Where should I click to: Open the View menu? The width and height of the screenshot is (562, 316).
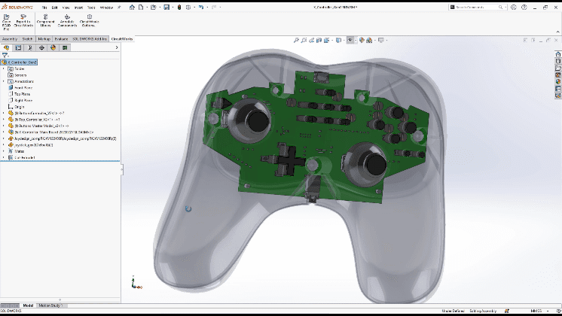[66, 8]
